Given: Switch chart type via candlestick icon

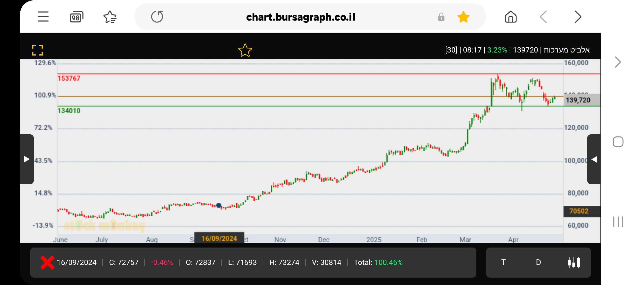Looking at the screenshot, I should 574,262.
